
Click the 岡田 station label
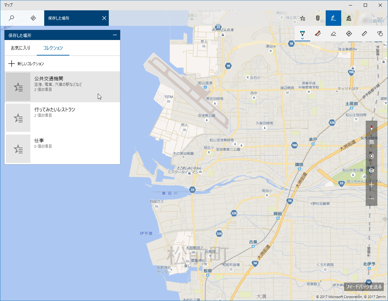tap(278, 214)
